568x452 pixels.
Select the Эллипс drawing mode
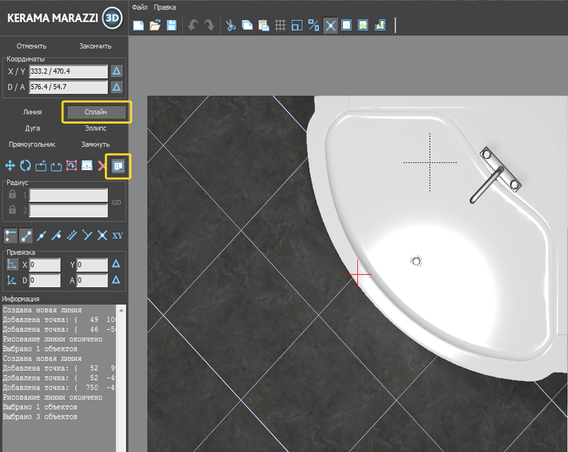(x=96, y=128)
